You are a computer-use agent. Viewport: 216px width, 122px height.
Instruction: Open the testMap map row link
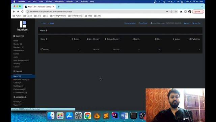(x=45, y=49)
